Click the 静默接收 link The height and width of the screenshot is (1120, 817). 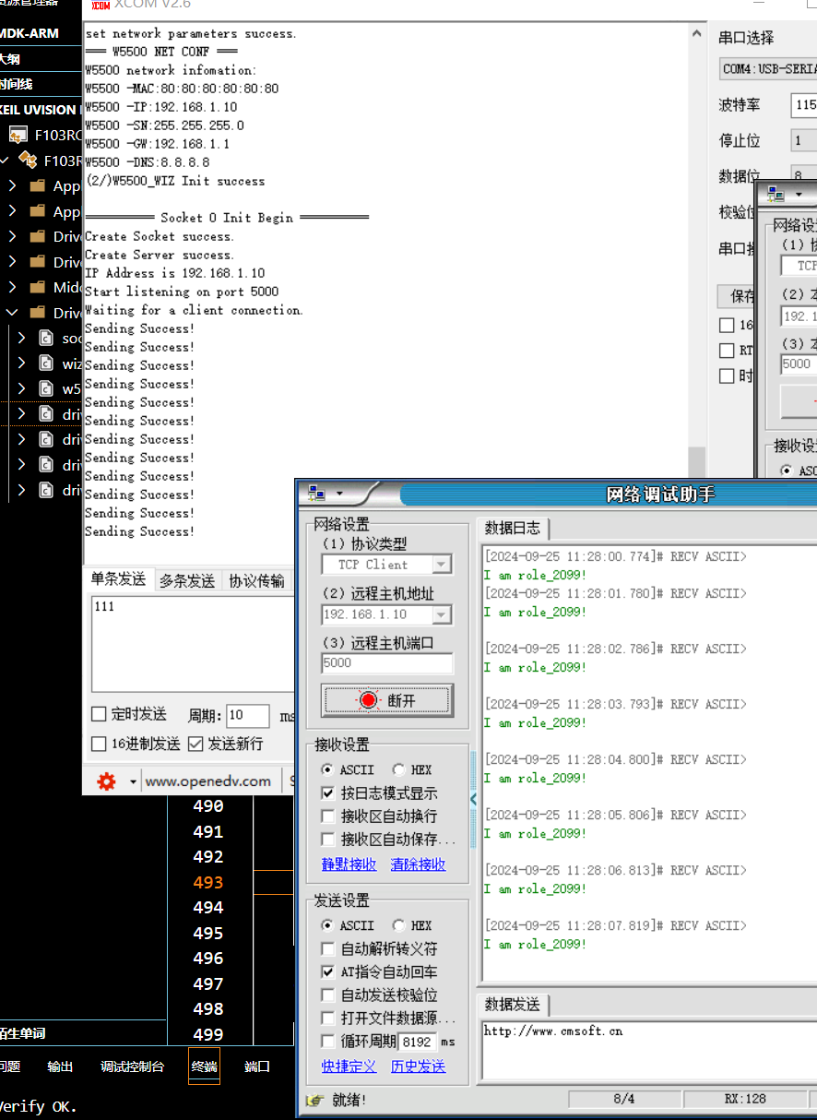[349, 864]
